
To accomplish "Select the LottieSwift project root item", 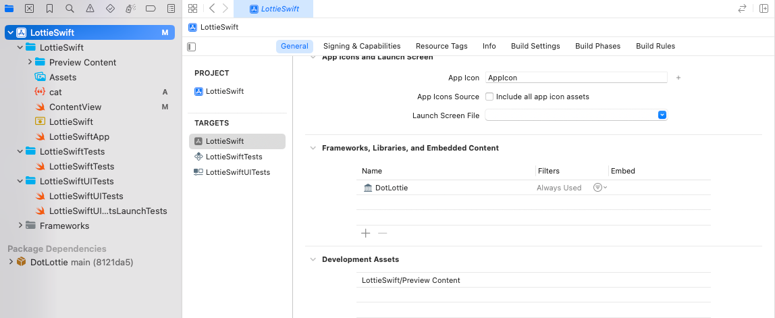I will pos(90,32).
